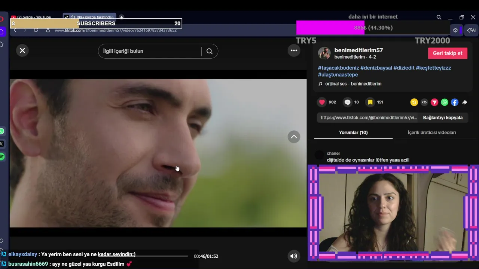This screenshot has width=479, height=269.
Task: Open sidebar heart favorites icon
Action: (x=1, y=241)
